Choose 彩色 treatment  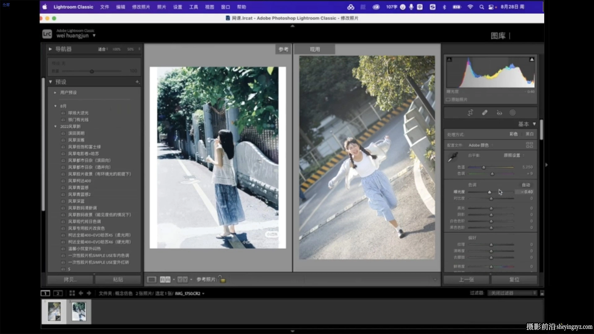tap(514, 134)
